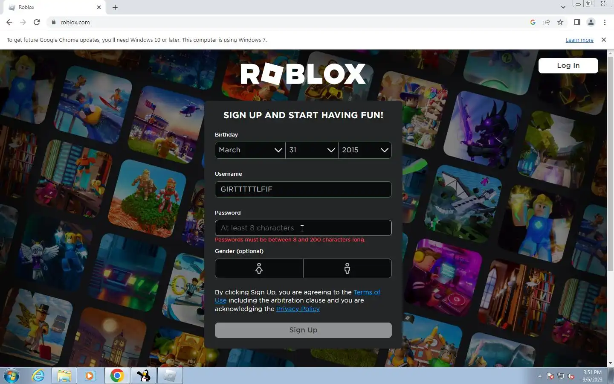
Task: Open the browser side panel icon
Action: click(577, 22)
